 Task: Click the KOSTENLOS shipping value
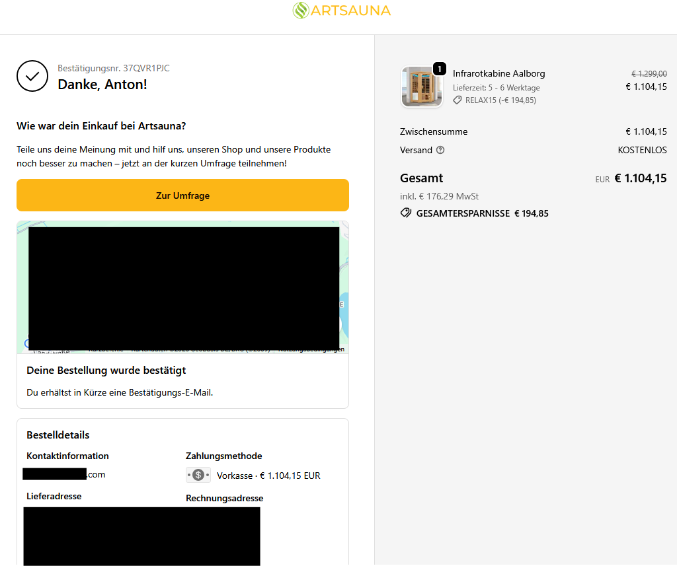(642, 150)
